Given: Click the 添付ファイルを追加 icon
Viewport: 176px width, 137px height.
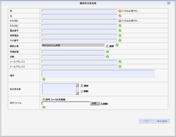Looking at the screenshot, I should [44, 99].
